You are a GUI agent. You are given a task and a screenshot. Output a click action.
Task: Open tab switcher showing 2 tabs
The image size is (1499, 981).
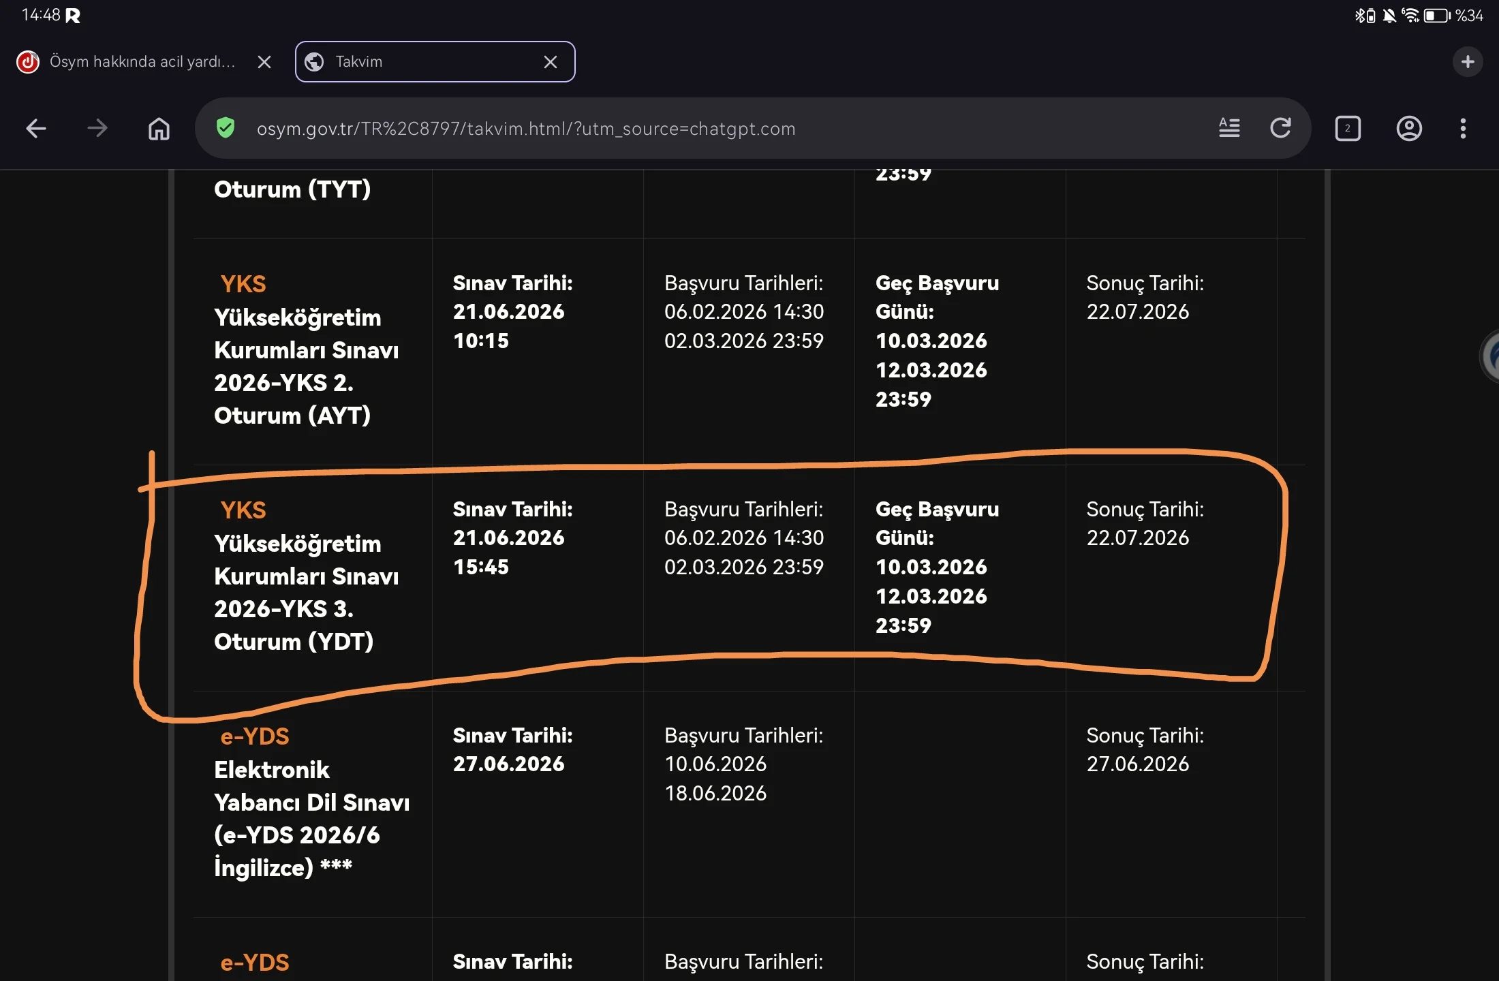click(1347, 128)
